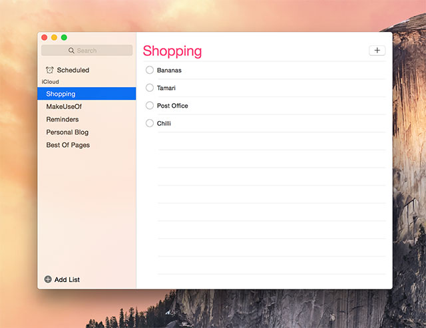Open the Scheduled alarm clock list

click(x=67, y=70)
